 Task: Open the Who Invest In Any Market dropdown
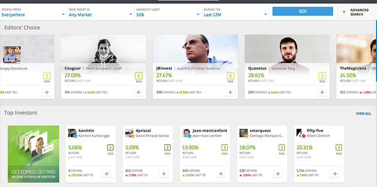(100, 12)
